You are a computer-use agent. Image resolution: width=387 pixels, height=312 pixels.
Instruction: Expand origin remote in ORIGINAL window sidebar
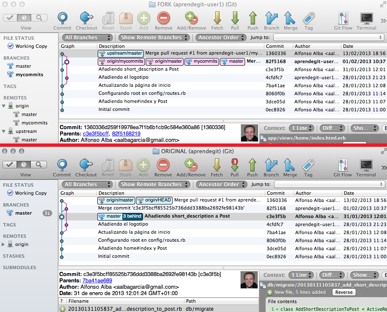pyautogui.click(x=5, y=244)
